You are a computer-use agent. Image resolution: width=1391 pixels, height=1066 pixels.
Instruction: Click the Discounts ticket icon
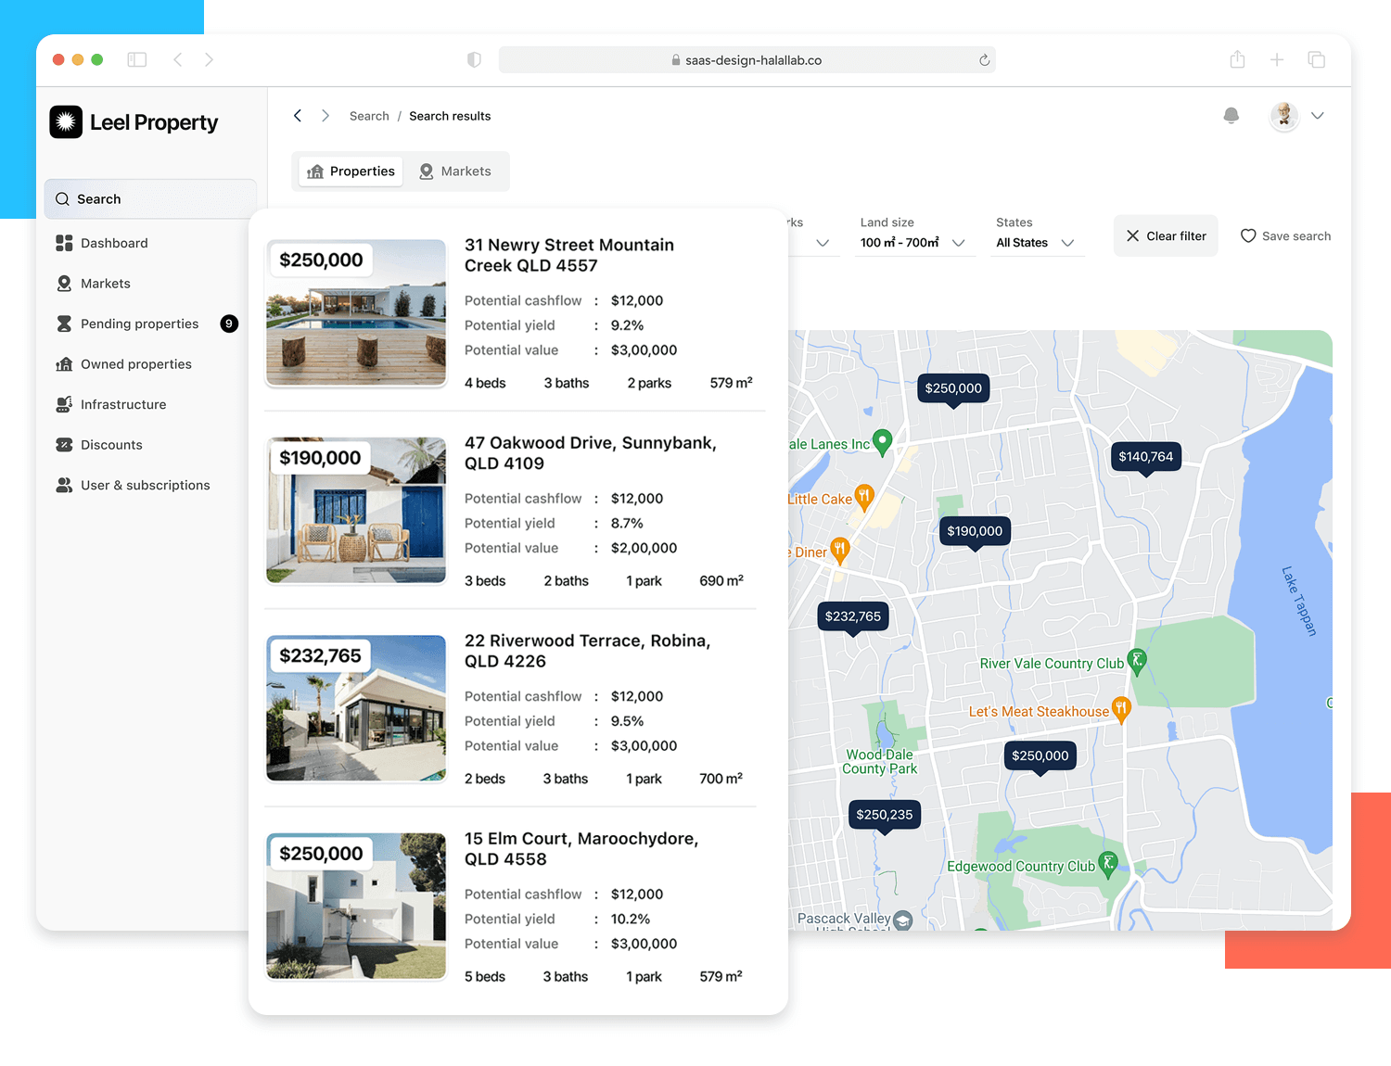tap(64, 445)
